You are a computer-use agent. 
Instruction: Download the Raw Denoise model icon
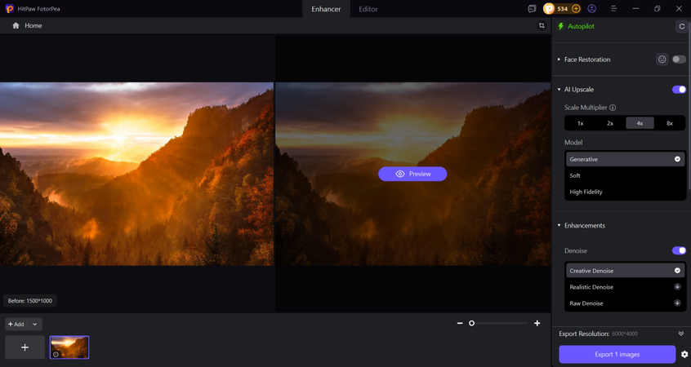point(677,303)
